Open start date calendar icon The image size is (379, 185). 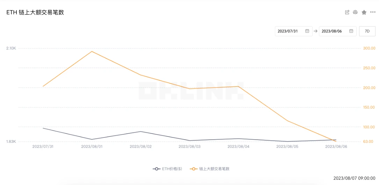click(307, 31)
